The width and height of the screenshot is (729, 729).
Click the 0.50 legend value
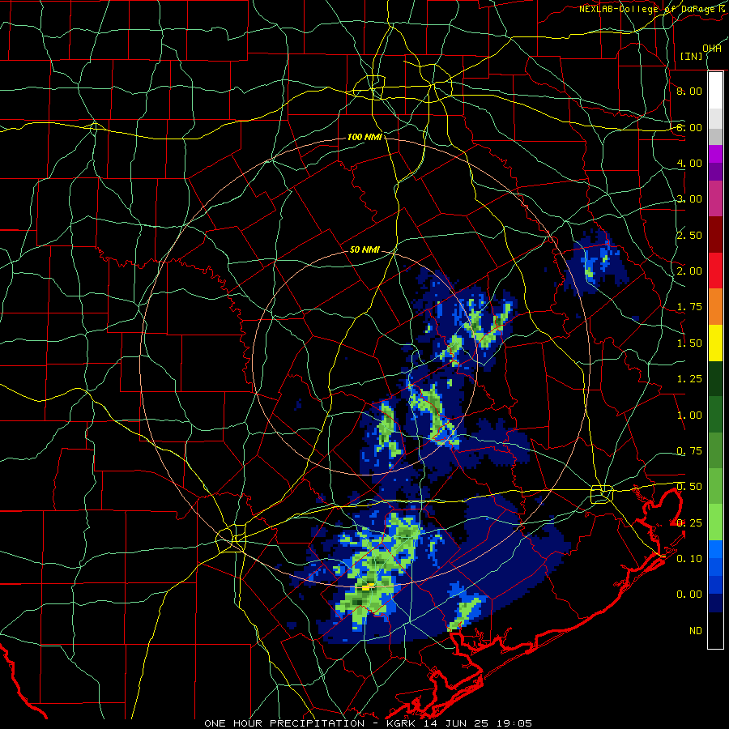689,487
